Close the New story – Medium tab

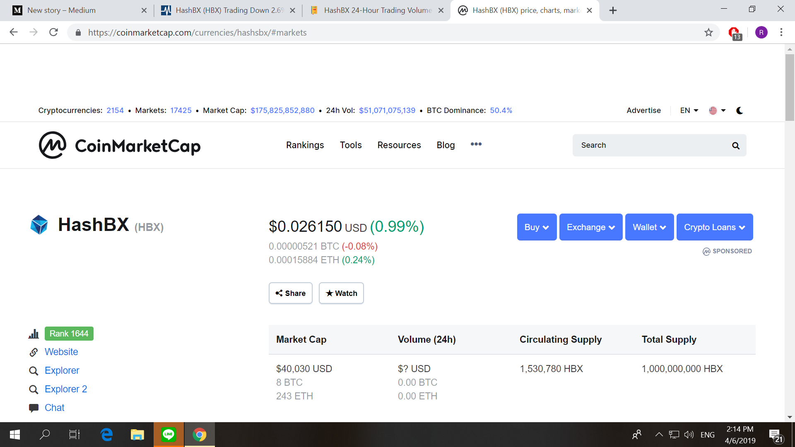pos(144,10)
